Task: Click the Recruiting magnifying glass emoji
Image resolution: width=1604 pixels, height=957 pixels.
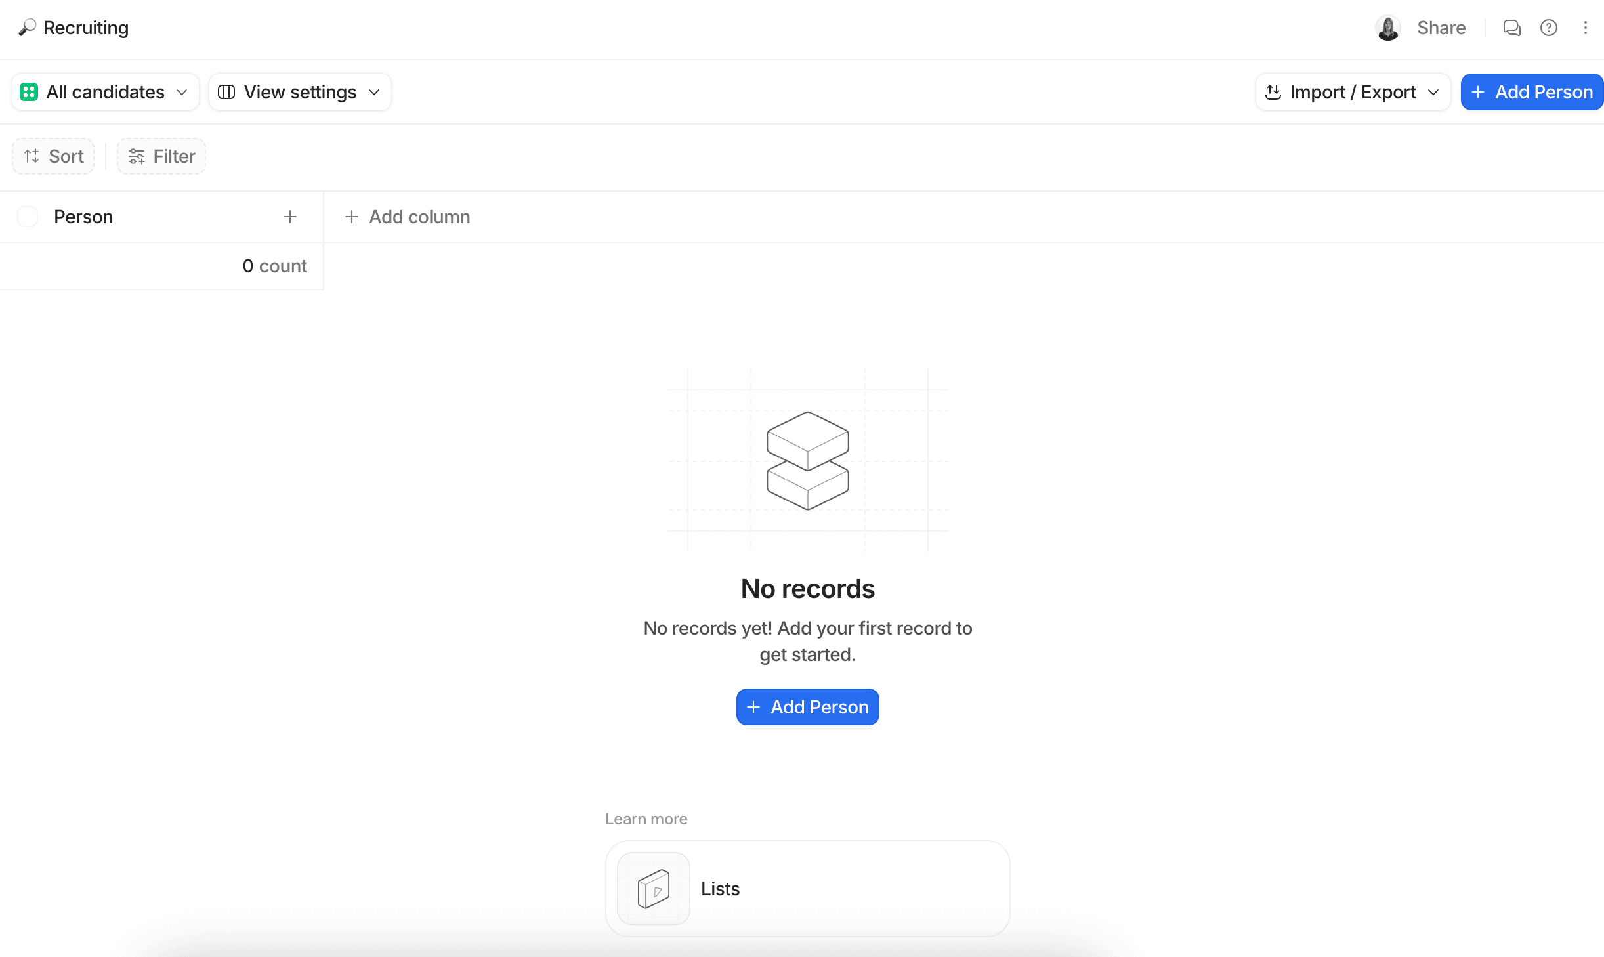Action: (26, 27)
